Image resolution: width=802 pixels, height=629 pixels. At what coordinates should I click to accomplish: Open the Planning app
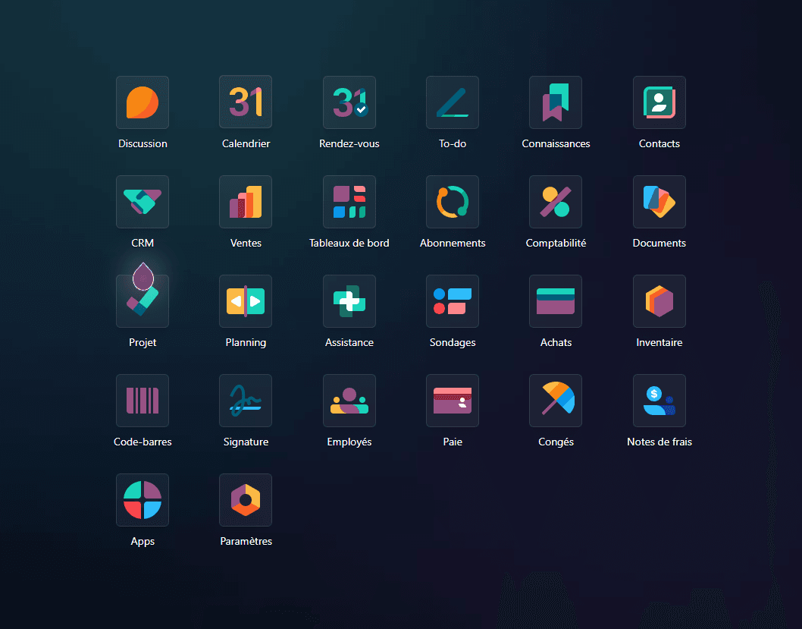click(x=246, y=301)
